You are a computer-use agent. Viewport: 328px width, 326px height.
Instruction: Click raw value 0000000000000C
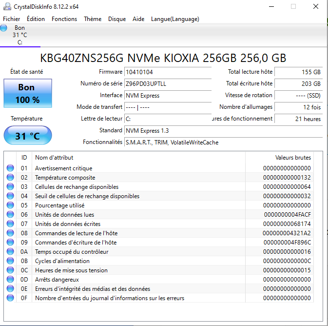(287, 261)
